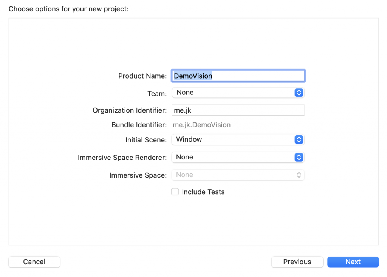387x277 pixels.
Task: Click the me.jk.DemoVision bundle identifier text
Action: coord(202,125)
